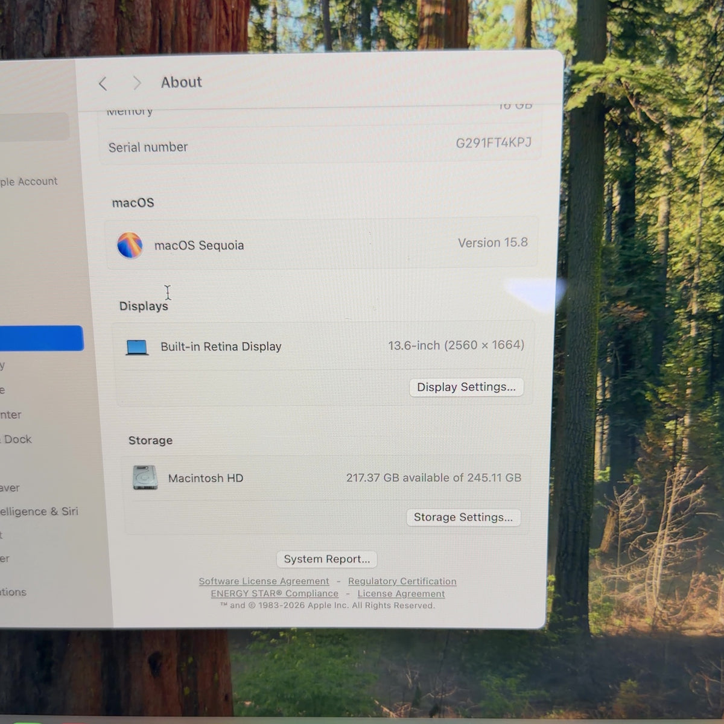Click the Macintosh HD label
Image resolution: width=724 pixels, height=724 pixels.
tap(206, 478)
